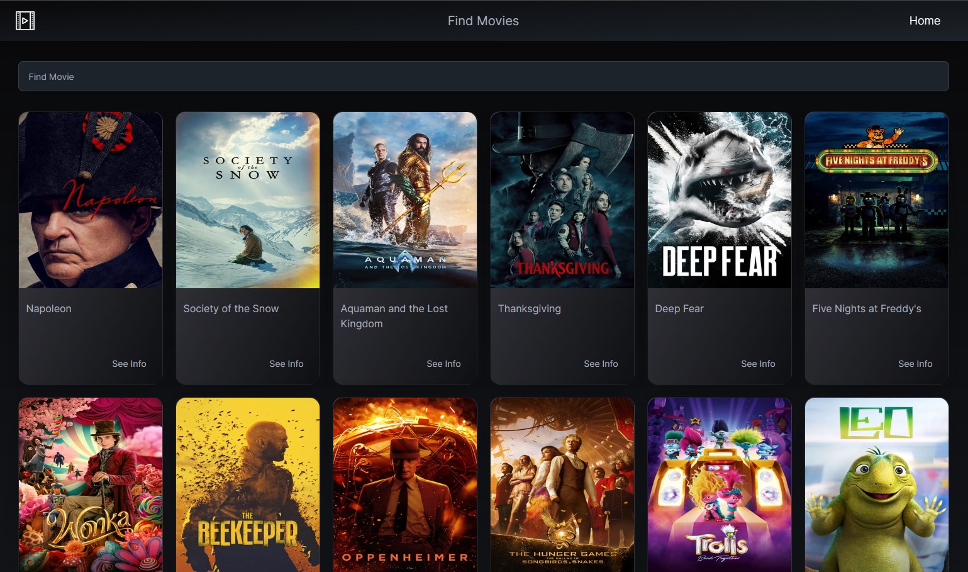The height and width of the screenshot is (572, 968).
Task: Open the Napoleon poster thumbnail
Action: click(91, 200)
